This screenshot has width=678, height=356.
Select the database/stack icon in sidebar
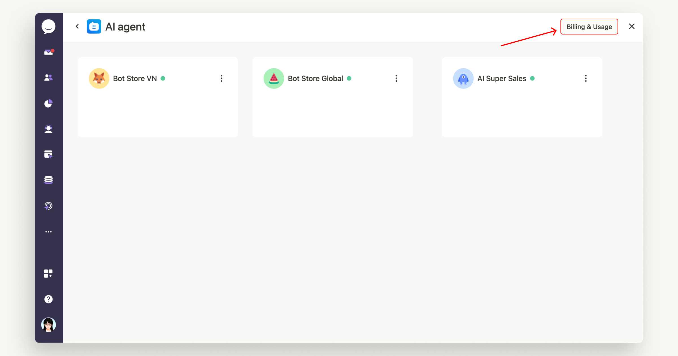48,180
